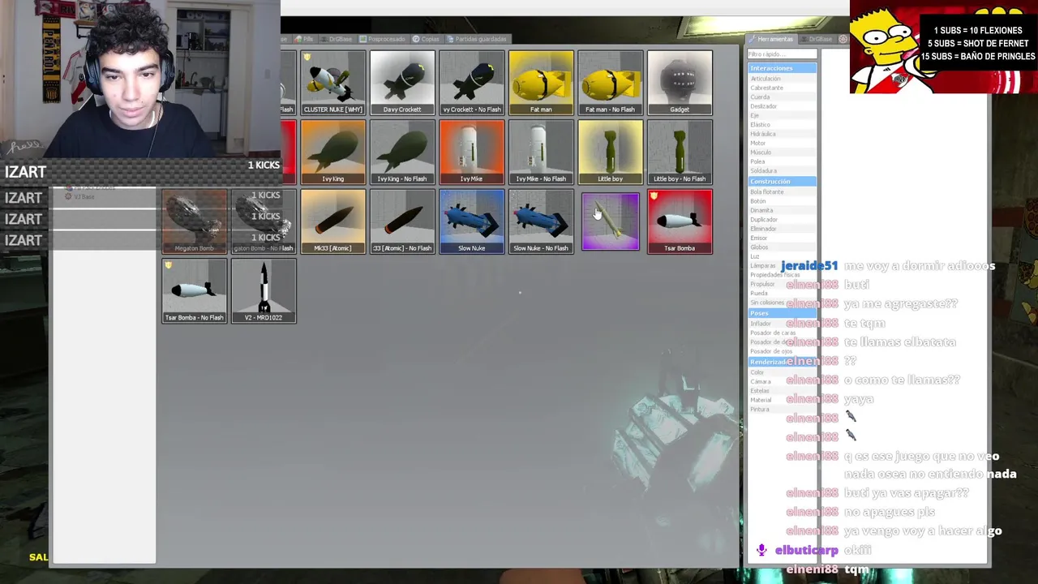Select the Emisor tool
The image size is (1038, 584).
coord(759,238)
